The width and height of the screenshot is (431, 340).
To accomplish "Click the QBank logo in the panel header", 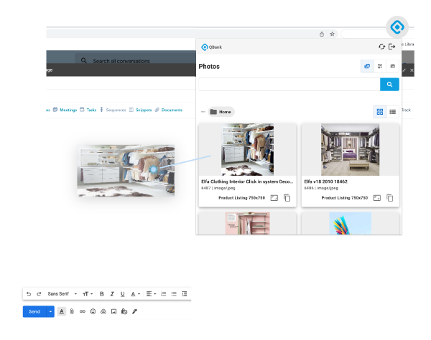I will click(212, 47).
